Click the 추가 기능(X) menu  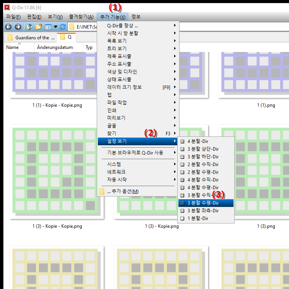(113, 17)
